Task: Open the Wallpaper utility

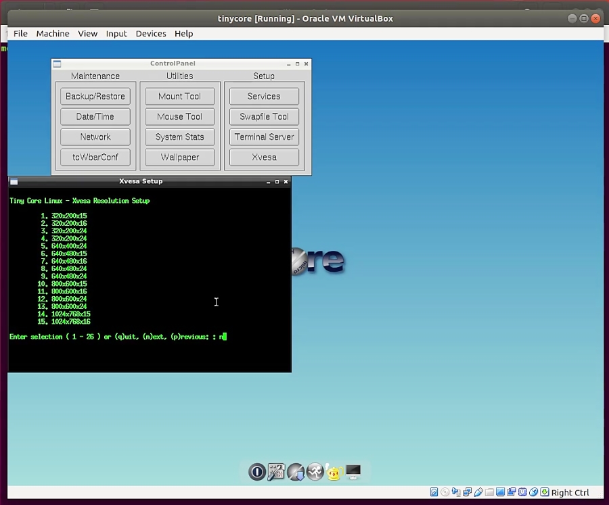Action: 179,157
